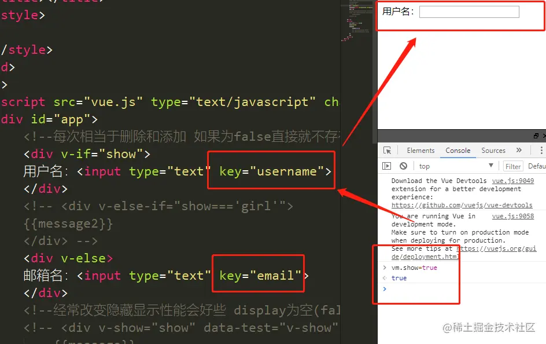Screen dimensions: 546x344
Task: Click the code editor minimap
Action: 356,21
